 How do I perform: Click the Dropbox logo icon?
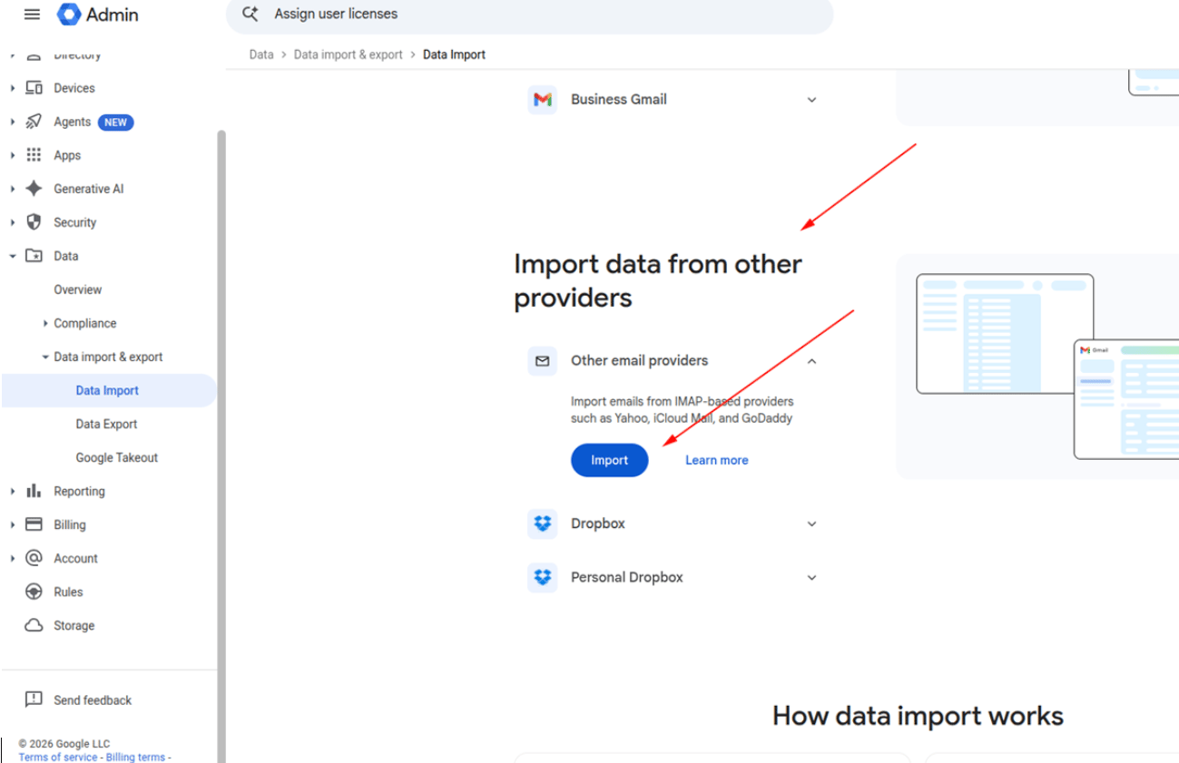pyautogui.click(x=543, y=523)
